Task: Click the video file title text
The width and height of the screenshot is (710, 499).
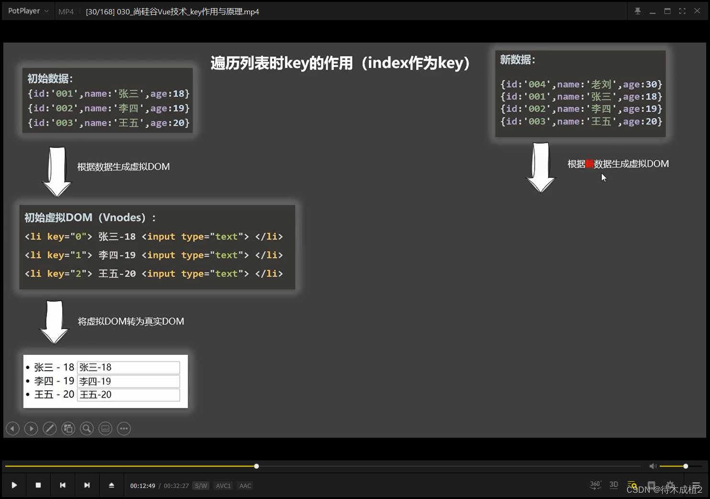Action: (172, 11)
